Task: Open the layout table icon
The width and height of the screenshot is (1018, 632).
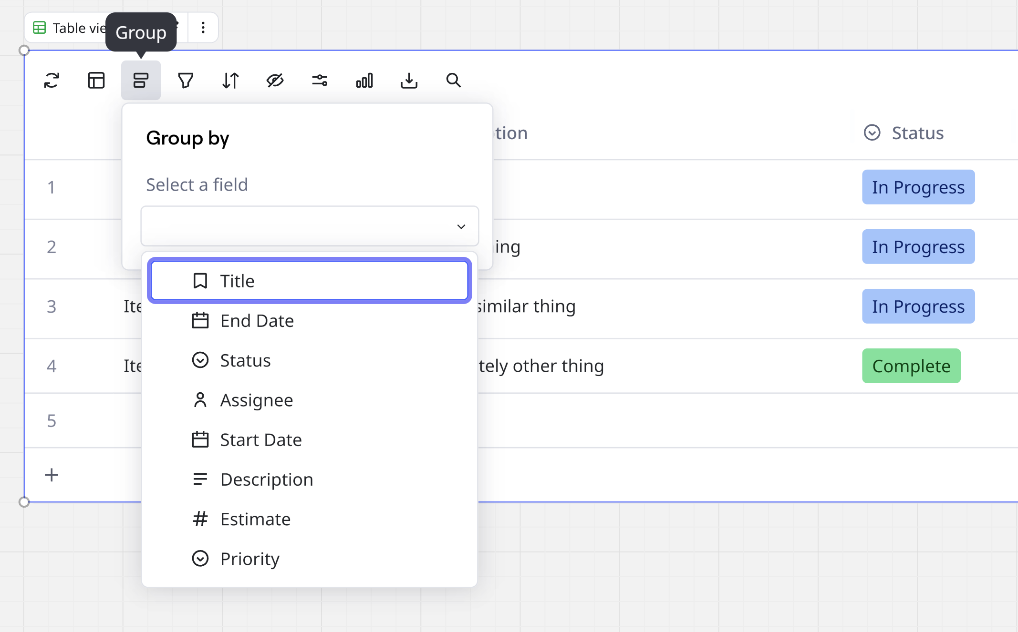Action: [x=96, y=80]
